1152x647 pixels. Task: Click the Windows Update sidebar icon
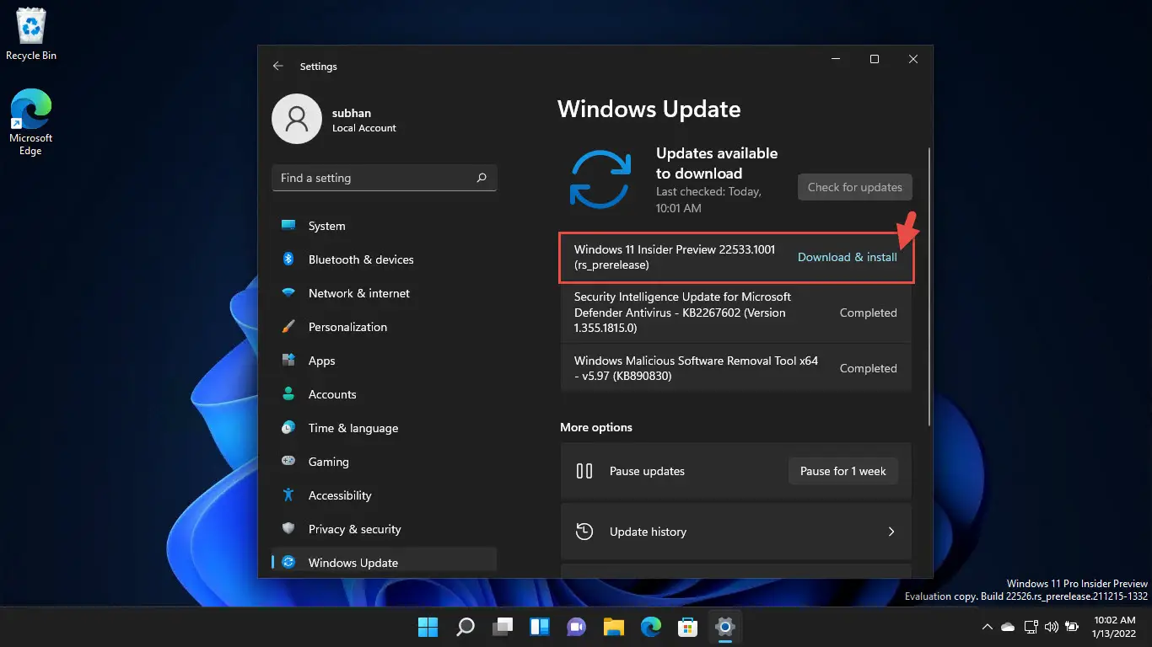click(288, 562)
